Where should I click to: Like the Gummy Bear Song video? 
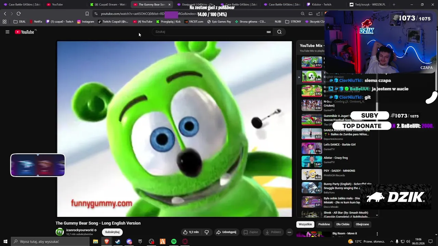pos(191,232)
